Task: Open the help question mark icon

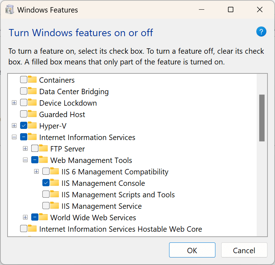Action: pyautogui.click(x=261, y=32)
